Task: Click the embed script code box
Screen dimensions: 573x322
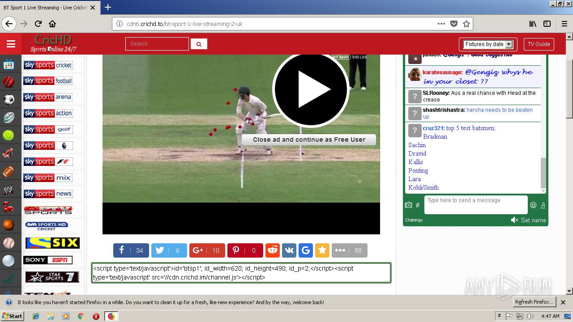Action: 241,273
